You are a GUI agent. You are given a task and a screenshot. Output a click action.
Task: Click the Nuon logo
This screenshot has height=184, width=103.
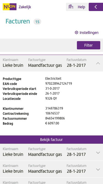coord(9,7)
